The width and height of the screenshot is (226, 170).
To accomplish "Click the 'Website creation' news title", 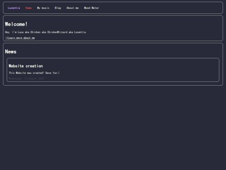I will click(26, 66).
